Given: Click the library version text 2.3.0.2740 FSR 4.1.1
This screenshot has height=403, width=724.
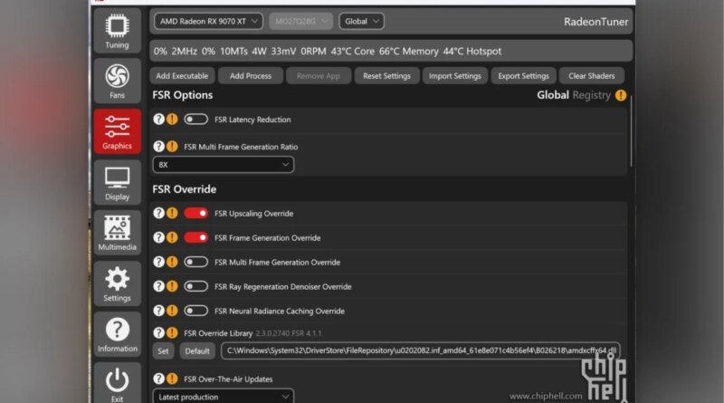Looking at the screenshot, I should [x=288, y=333].
